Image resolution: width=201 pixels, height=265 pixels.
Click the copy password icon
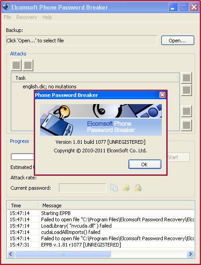click(114, 187)
